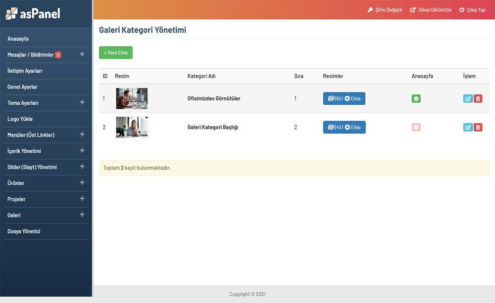This screenshot has width=495, height=303.
Task: Open Şifre Değiştir in the top bar
Action: click(x=385, y=10)
